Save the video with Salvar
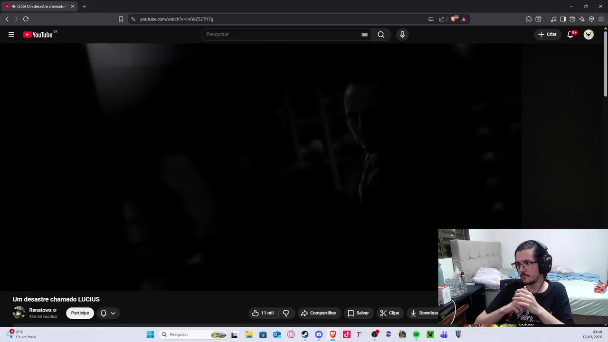608x342 pixels. (x=358, y=313)
